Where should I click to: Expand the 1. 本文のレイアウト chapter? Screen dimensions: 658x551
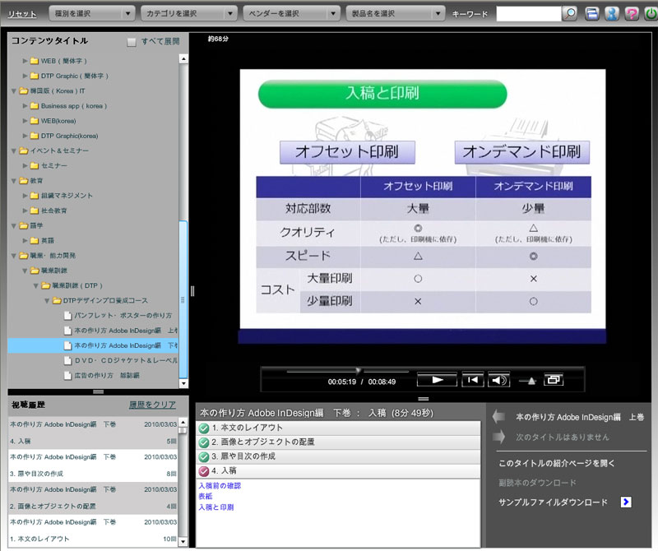(339, 428)
